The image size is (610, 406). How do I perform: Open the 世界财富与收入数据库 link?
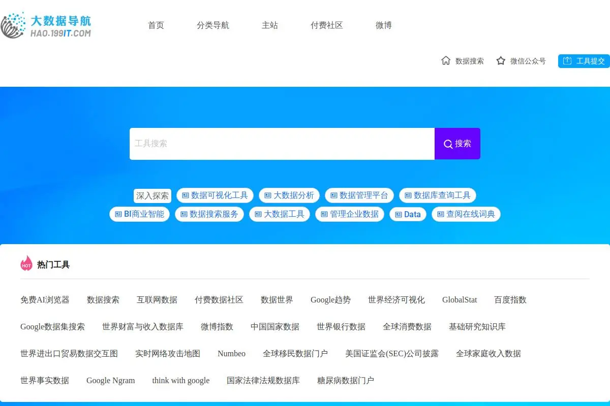143,327
